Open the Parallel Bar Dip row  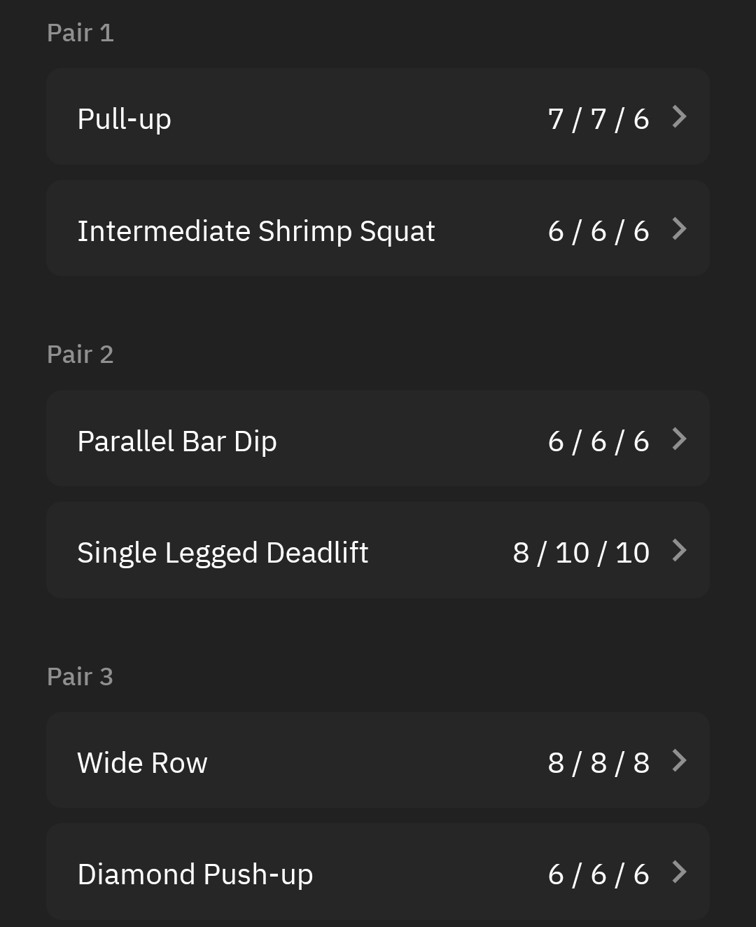(378, 439)
